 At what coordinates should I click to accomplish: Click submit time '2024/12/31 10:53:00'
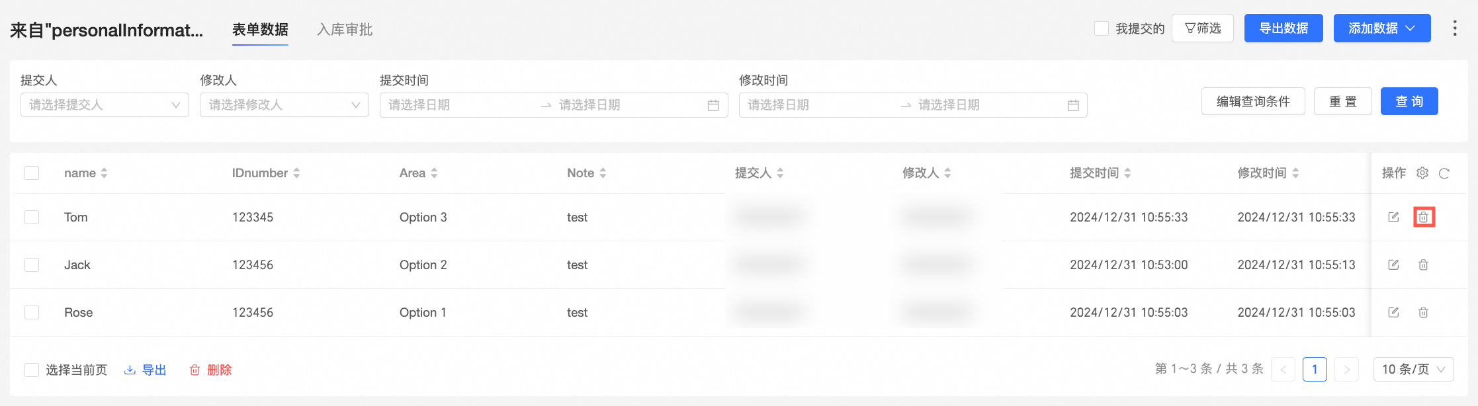click(1129, 264)
